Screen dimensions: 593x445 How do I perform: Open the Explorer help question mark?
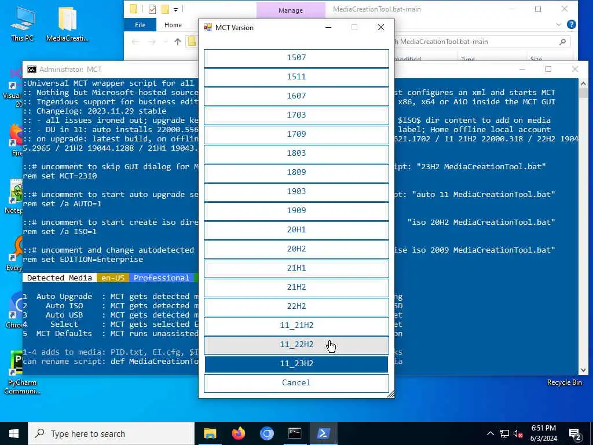tap(572, 24)
